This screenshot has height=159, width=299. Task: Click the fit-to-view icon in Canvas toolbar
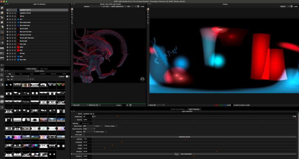pyautogui.click(x=148, y=23)
